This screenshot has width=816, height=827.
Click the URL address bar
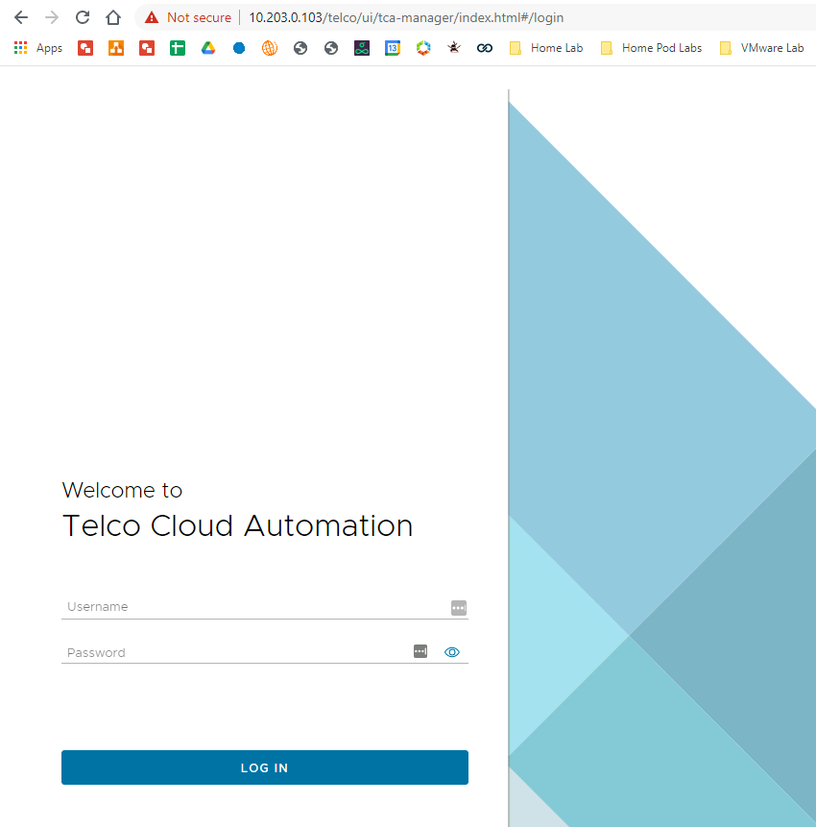[x=480, y=17]
